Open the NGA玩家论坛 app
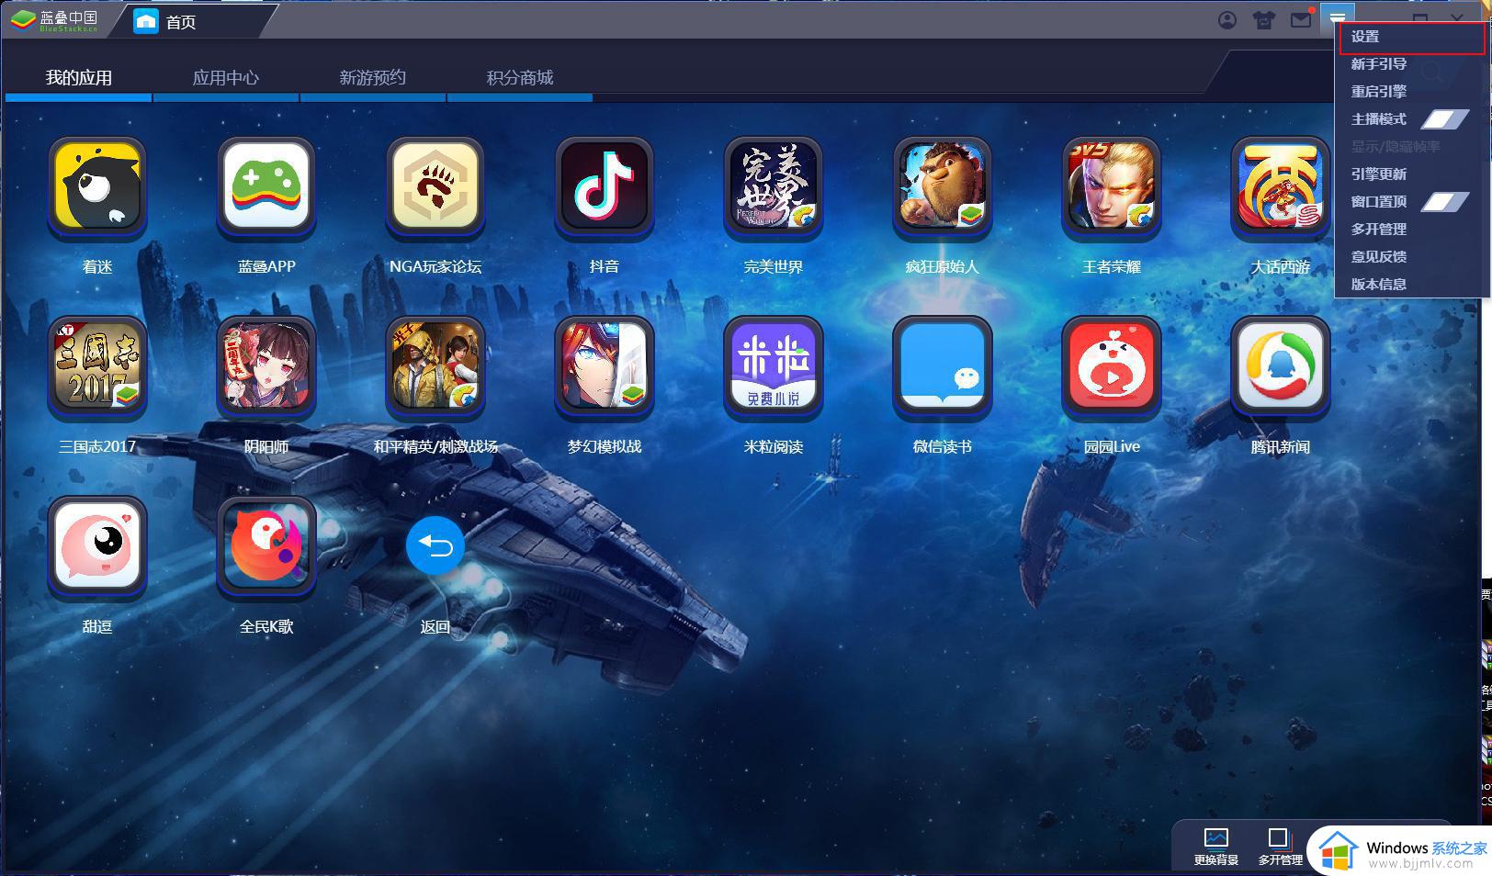Viewport: 1492px width, 876px height. (x=435, y=186)
